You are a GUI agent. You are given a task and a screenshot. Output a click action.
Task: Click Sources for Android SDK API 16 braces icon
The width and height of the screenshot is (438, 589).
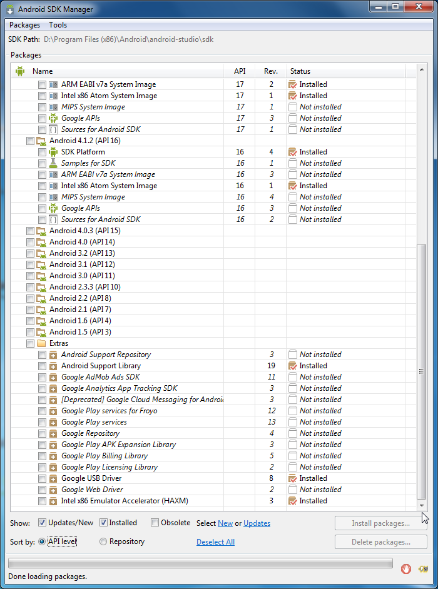pos(53,219)
